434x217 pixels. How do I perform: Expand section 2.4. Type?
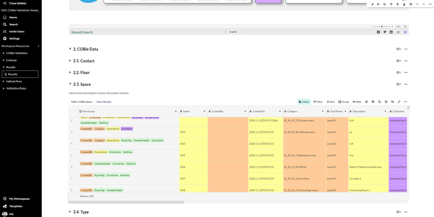(70, 212)
